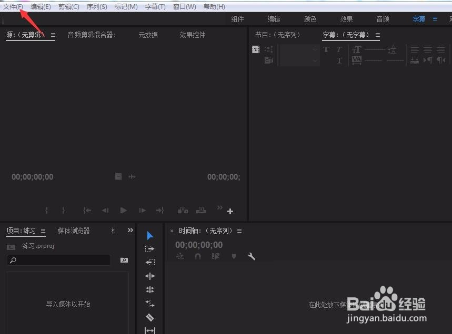The image size is (452, 334).
Task: Click tab width icon in captions toolbar
Action: pyautogui.click(x=415, y=60)
